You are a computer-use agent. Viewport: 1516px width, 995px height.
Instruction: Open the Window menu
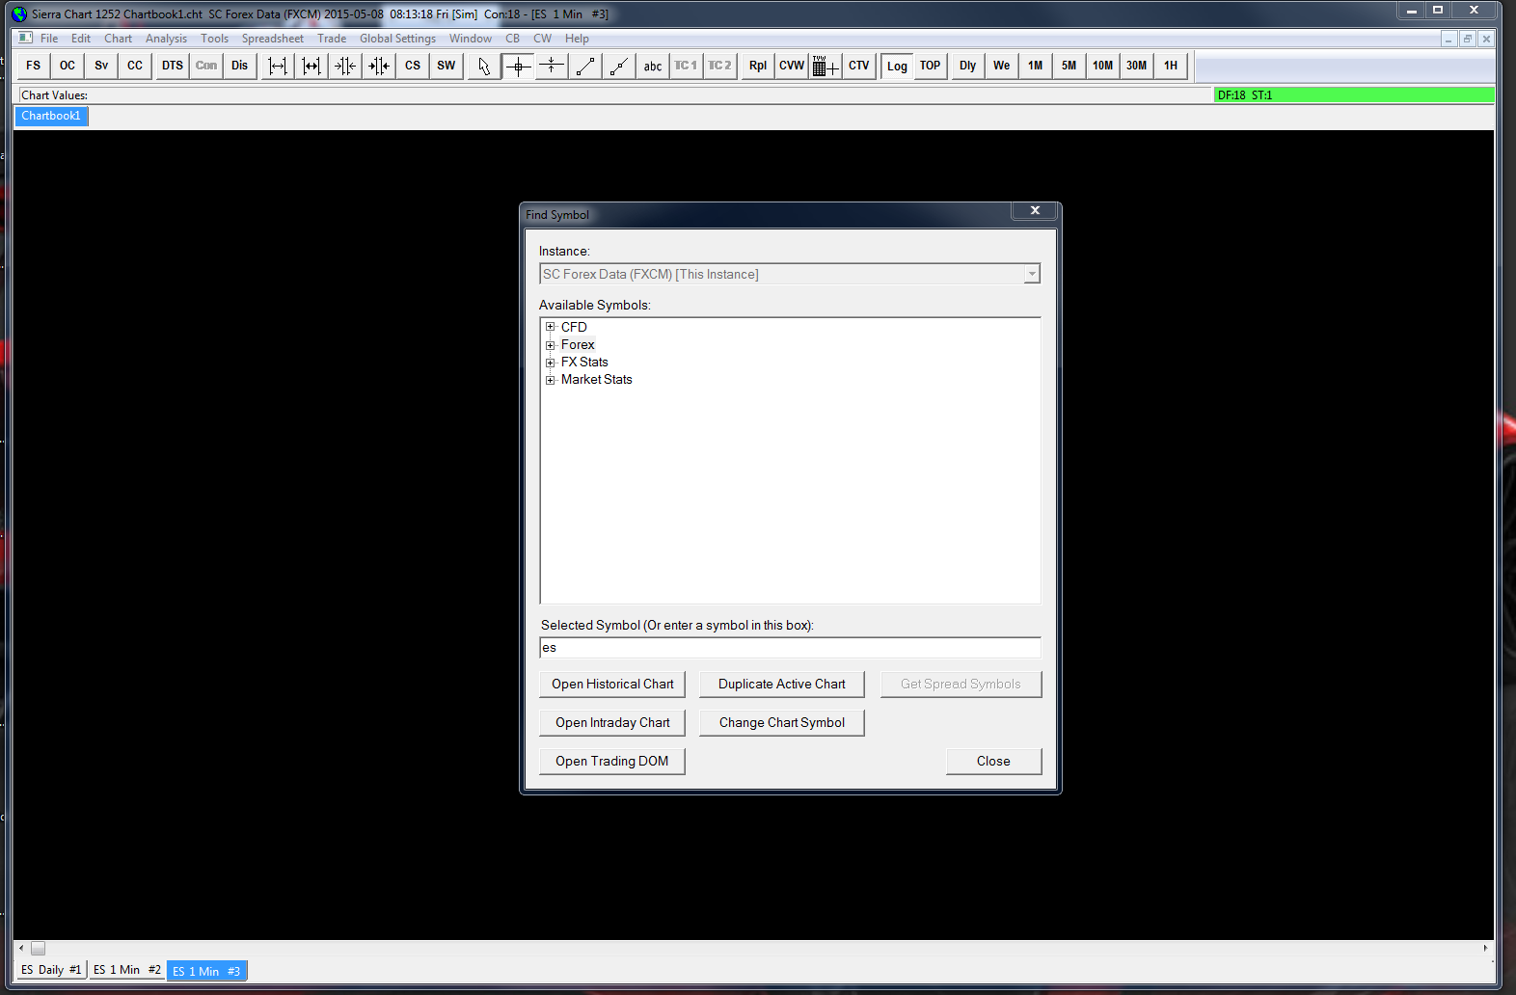[x=471, y=39]
